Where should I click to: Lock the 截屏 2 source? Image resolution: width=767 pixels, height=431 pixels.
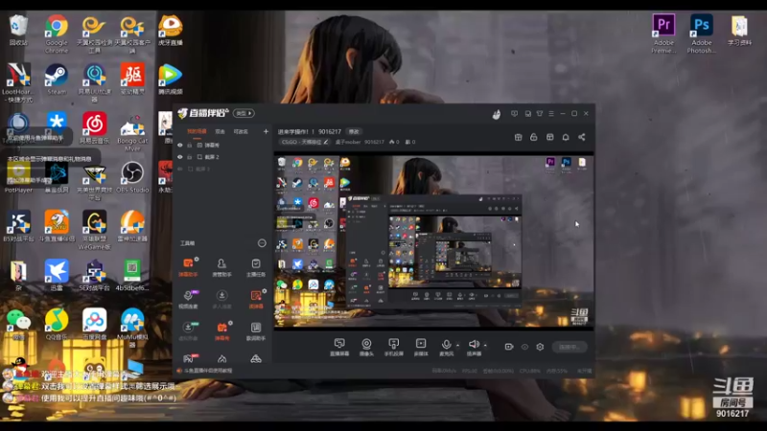[190, 157]
